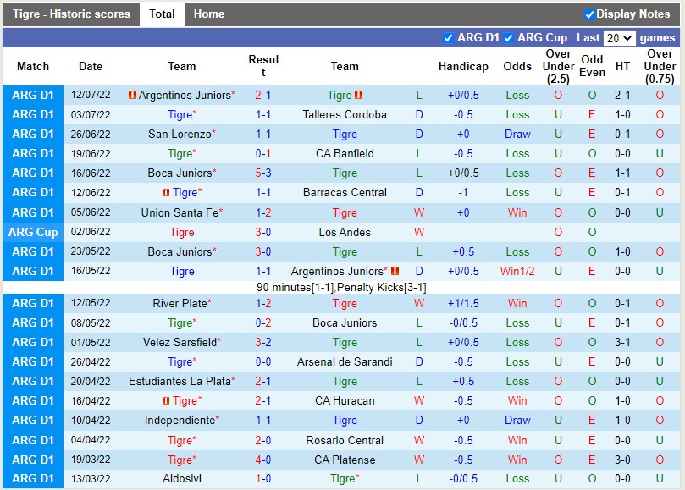This screenshot has height=490, width=685.
Task: Click the date 08/05/22
Action: [91, 323]
